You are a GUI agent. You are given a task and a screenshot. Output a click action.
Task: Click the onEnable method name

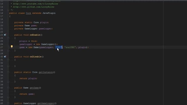pyautogui.click(x=35, y=35)
